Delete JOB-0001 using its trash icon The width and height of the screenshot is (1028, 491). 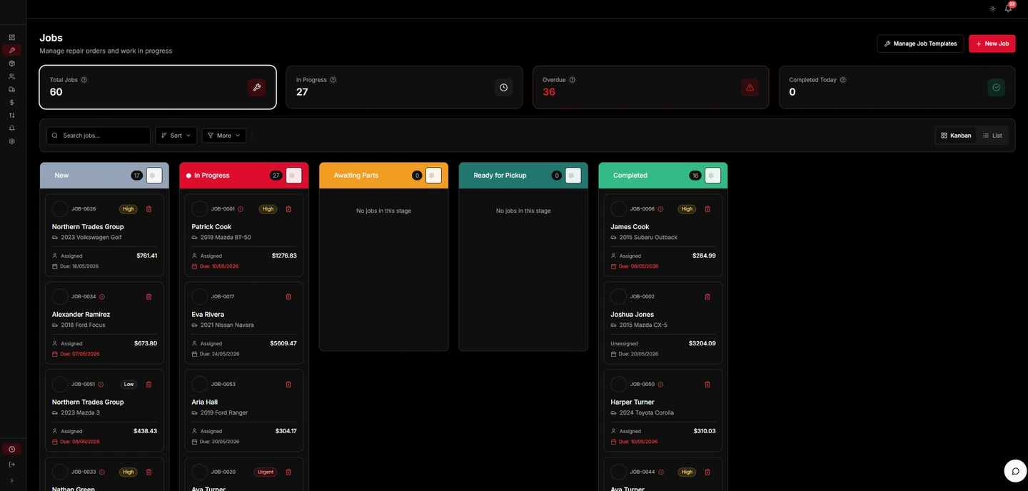pyautogui.click(x=288, y=209)
